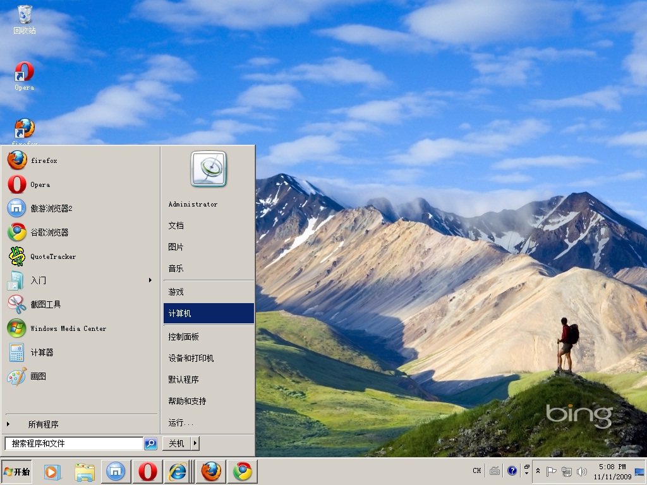This screenshot has height=485, width=647.
Task: Open Internet Explorer taskbar icon
Action: point(178,471)
